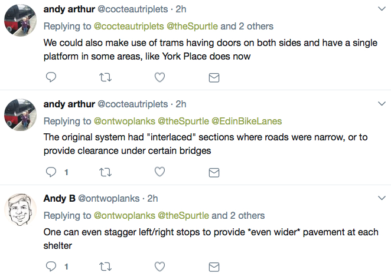The height and width of the screenshot is (276, 391).
Task: Like the tweet about doors on both sides
Action: (159, 77)
